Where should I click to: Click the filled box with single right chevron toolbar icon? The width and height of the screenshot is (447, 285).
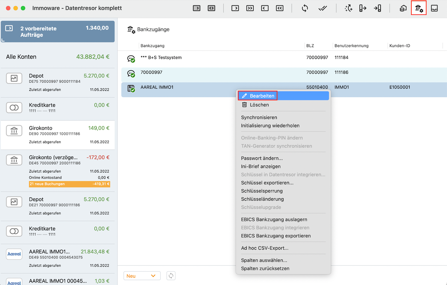point(197,8)
